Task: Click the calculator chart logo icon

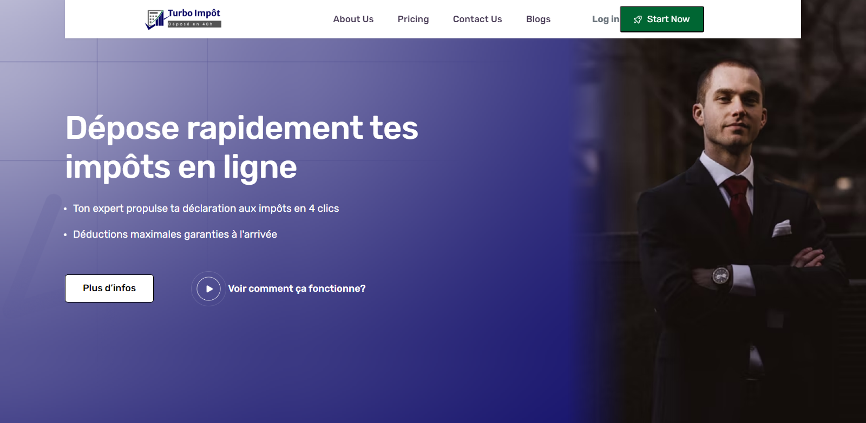Action: click(155, 19)
